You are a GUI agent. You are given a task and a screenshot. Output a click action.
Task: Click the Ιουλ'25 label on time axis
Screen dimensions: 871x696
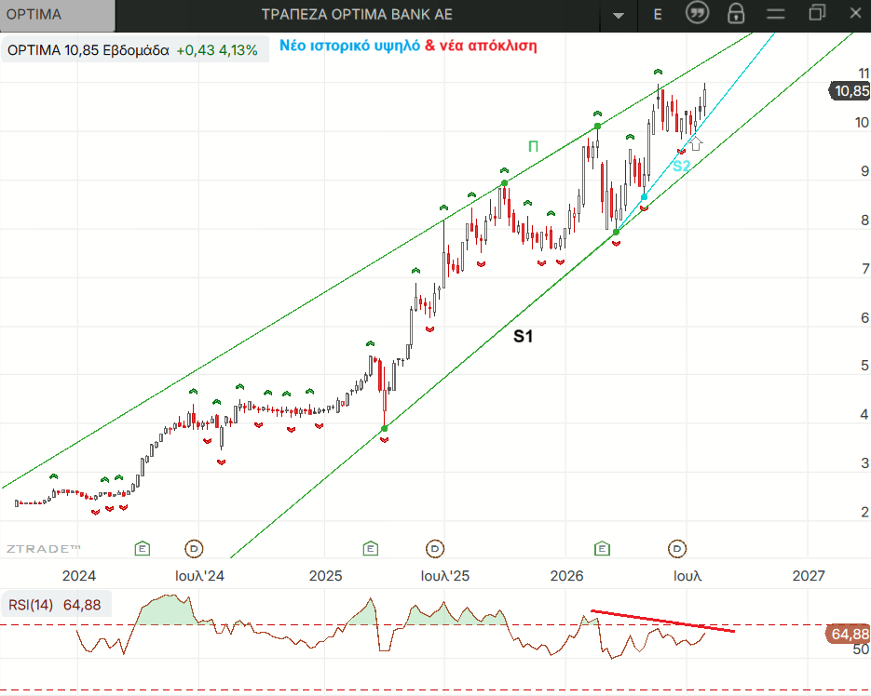tap(445, 576)
